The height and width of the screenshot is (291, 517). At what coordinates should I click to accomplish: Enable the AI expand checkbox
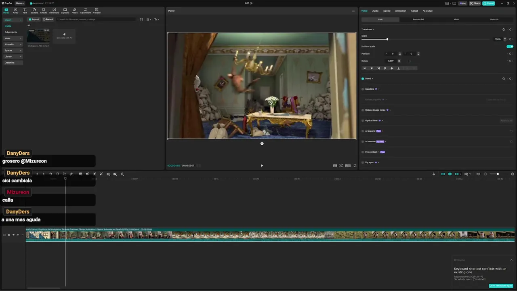[x=363, y=131]
